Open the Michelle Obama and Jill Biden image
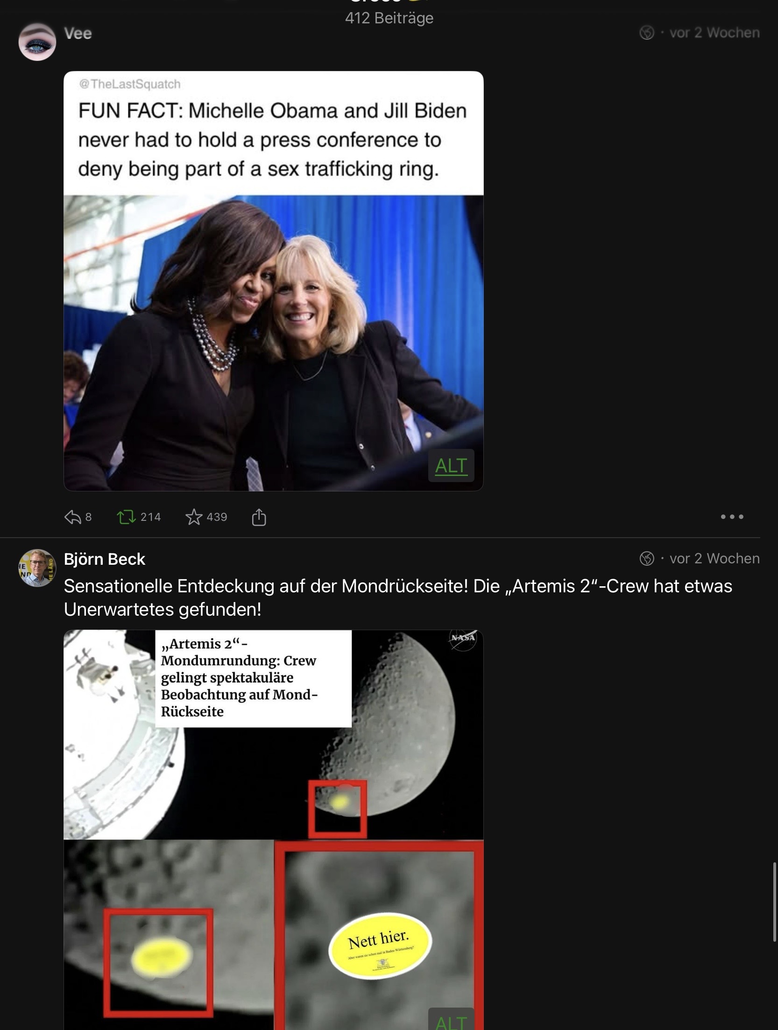The height and width of the screenshot is (1030, 778). click(x=274, y=327)
